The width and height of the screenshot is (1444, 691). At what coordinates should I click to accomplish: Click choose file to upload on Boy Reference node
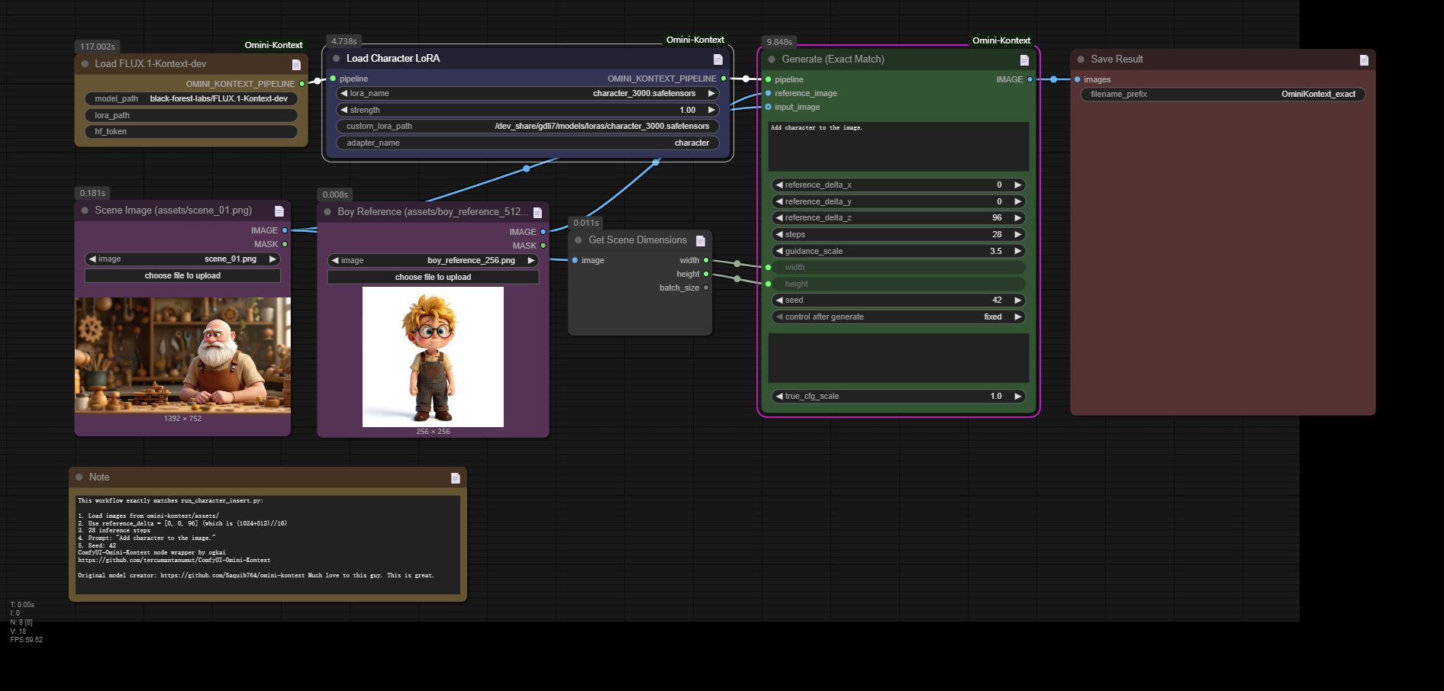pos(432,277)
